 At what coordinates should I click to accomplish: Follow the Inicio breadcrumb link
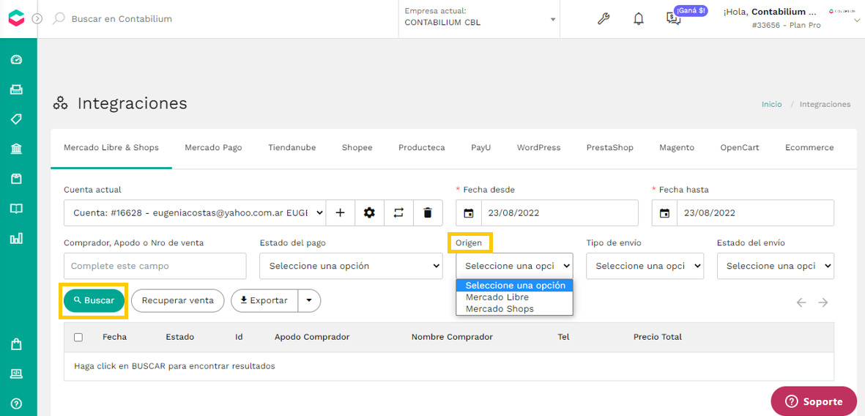click(772, 104)
